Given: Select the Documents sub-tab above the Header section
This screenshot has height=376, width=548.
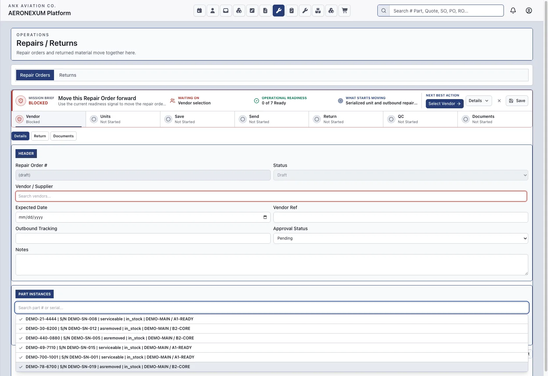Looking at the screenshot, I should point(64,136).
